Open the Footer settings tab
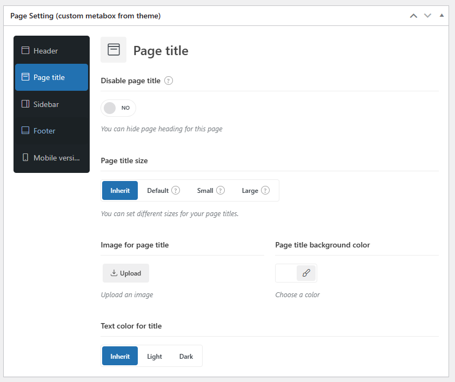455x382 pixels. [51, 131]
